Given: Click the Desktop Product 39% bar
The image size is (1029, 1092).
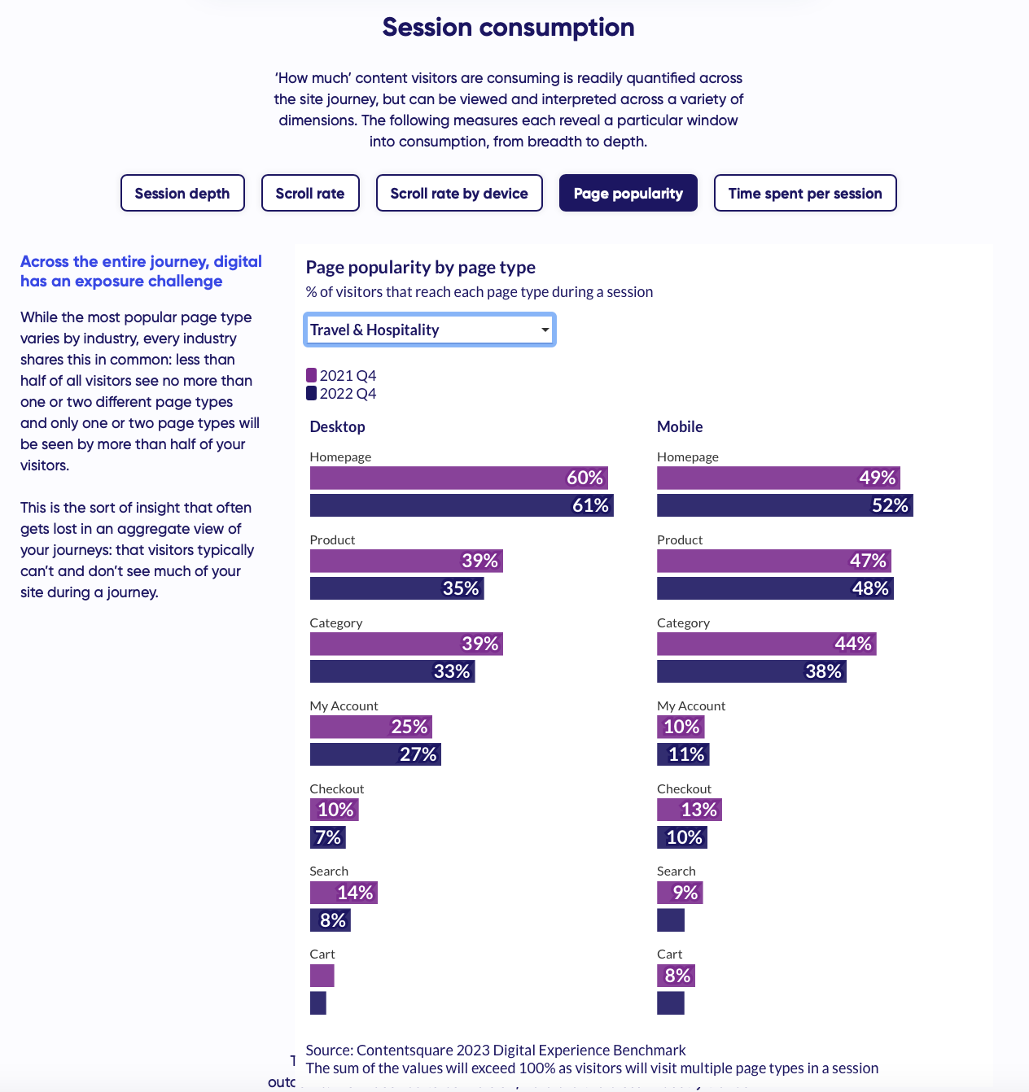Looking at the screenshot, I should 405,561.
